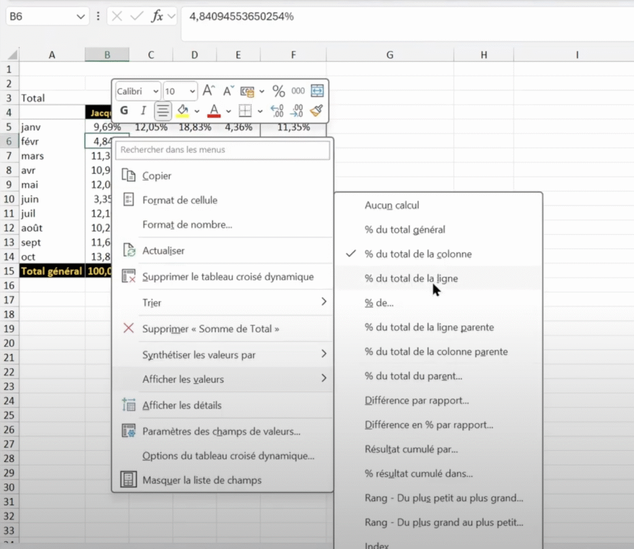The height and width of the screenshot is (549, 634).
Task: Apply percent style from mini toolbar
Action: [x=278, y=91]
